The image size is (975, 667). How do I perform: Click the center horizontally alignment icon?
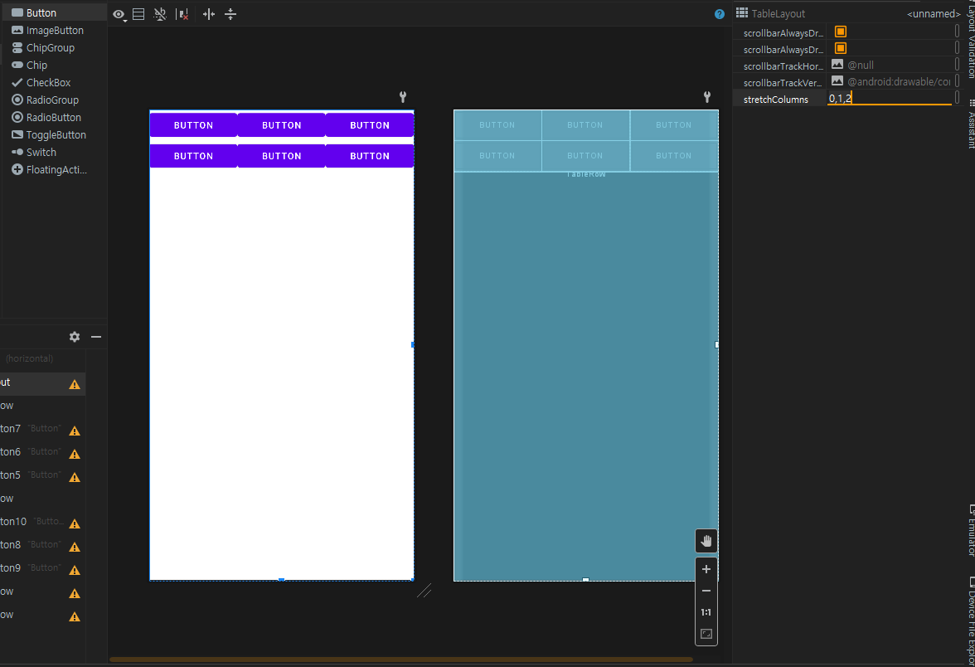209,14
